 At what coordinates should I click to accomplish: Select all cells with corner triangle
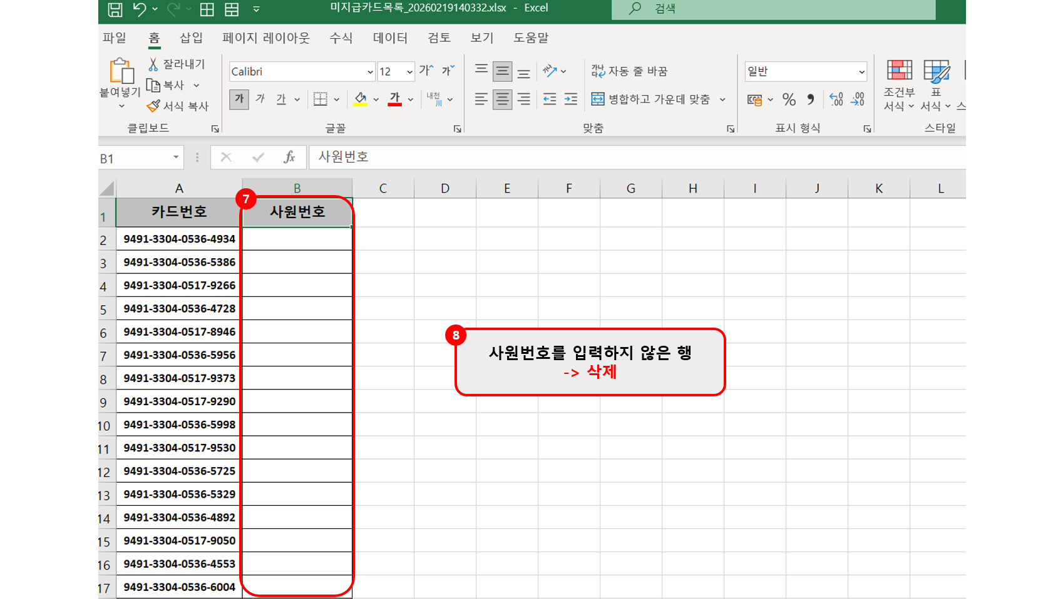tap(107, 188)
